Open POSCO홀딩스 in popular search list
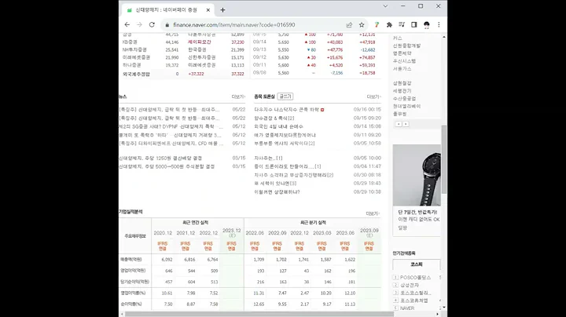Image resolution: width=566 pixels, height=317 pixels. point(416,278)
